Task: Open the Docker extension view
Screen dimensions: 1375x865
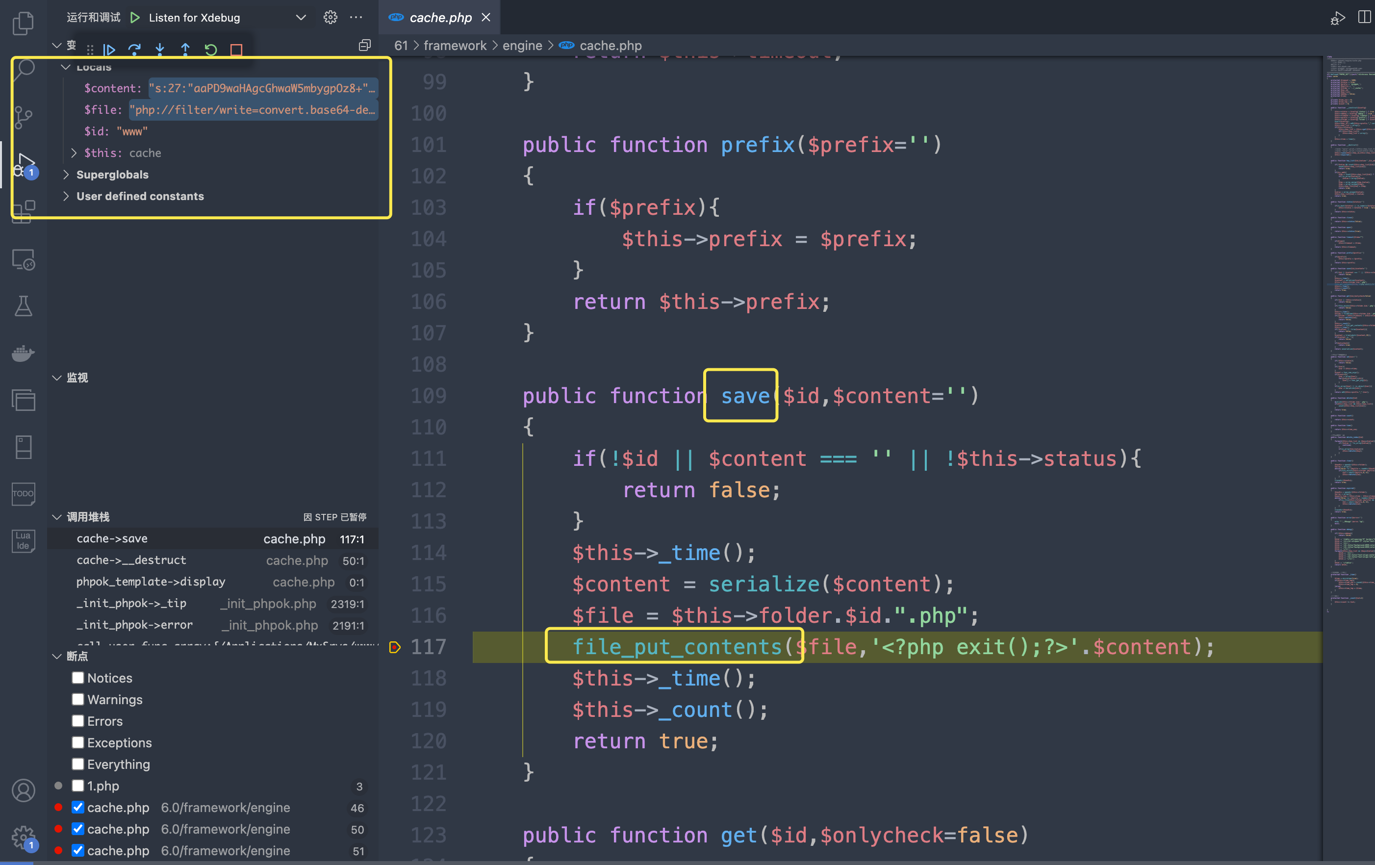Action: [23, 353]
